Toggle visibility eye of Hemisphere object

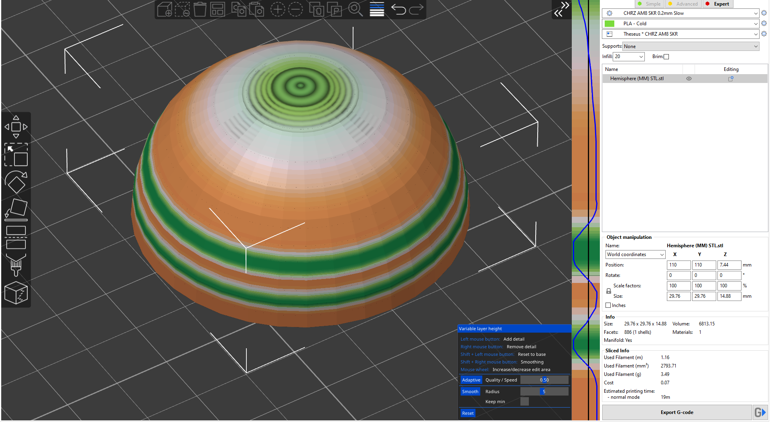pyautogui.click(x=689, y=79)
